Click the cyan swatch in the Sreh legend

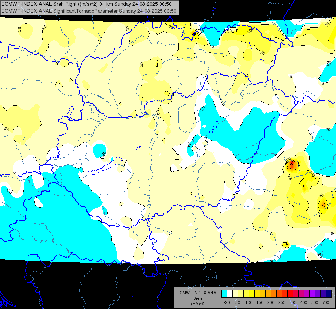pos(224,294)
